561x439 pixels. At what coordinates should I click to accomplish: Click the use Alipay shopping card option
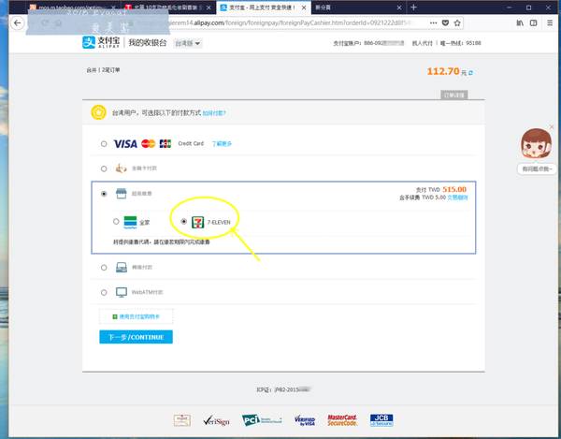[136, 316]
